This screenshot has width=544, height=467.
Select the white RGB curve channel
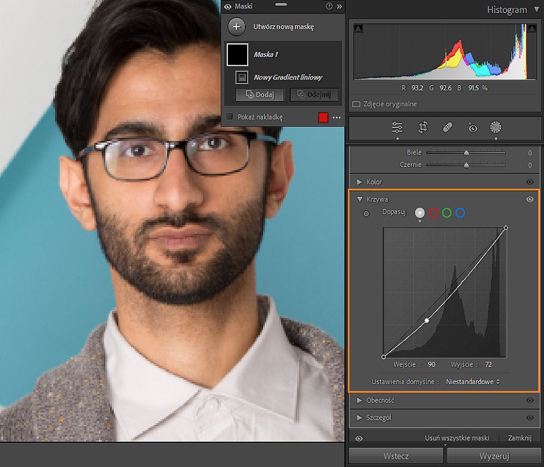point(420,212)
